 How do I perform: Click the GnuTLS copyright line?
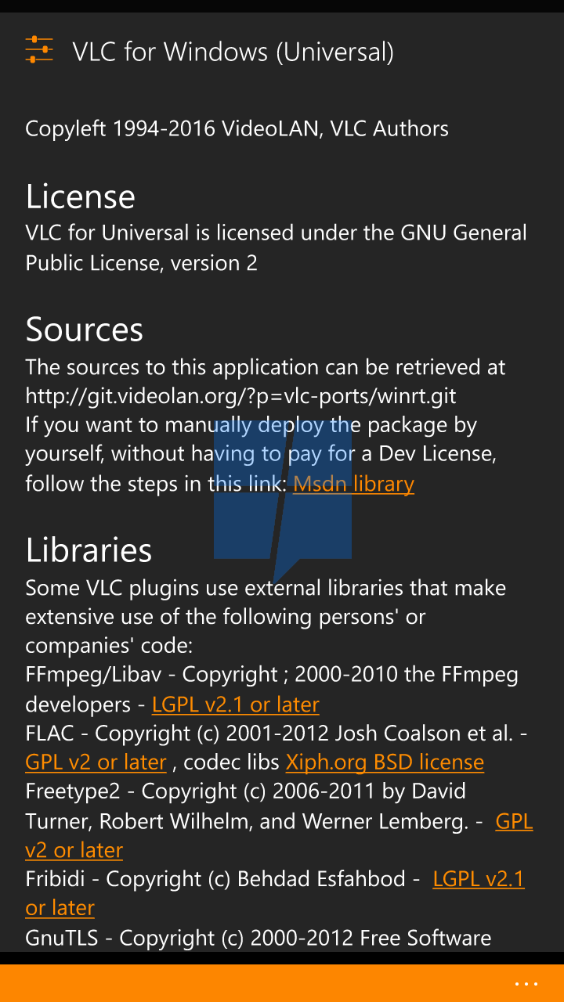pos(258,938)
